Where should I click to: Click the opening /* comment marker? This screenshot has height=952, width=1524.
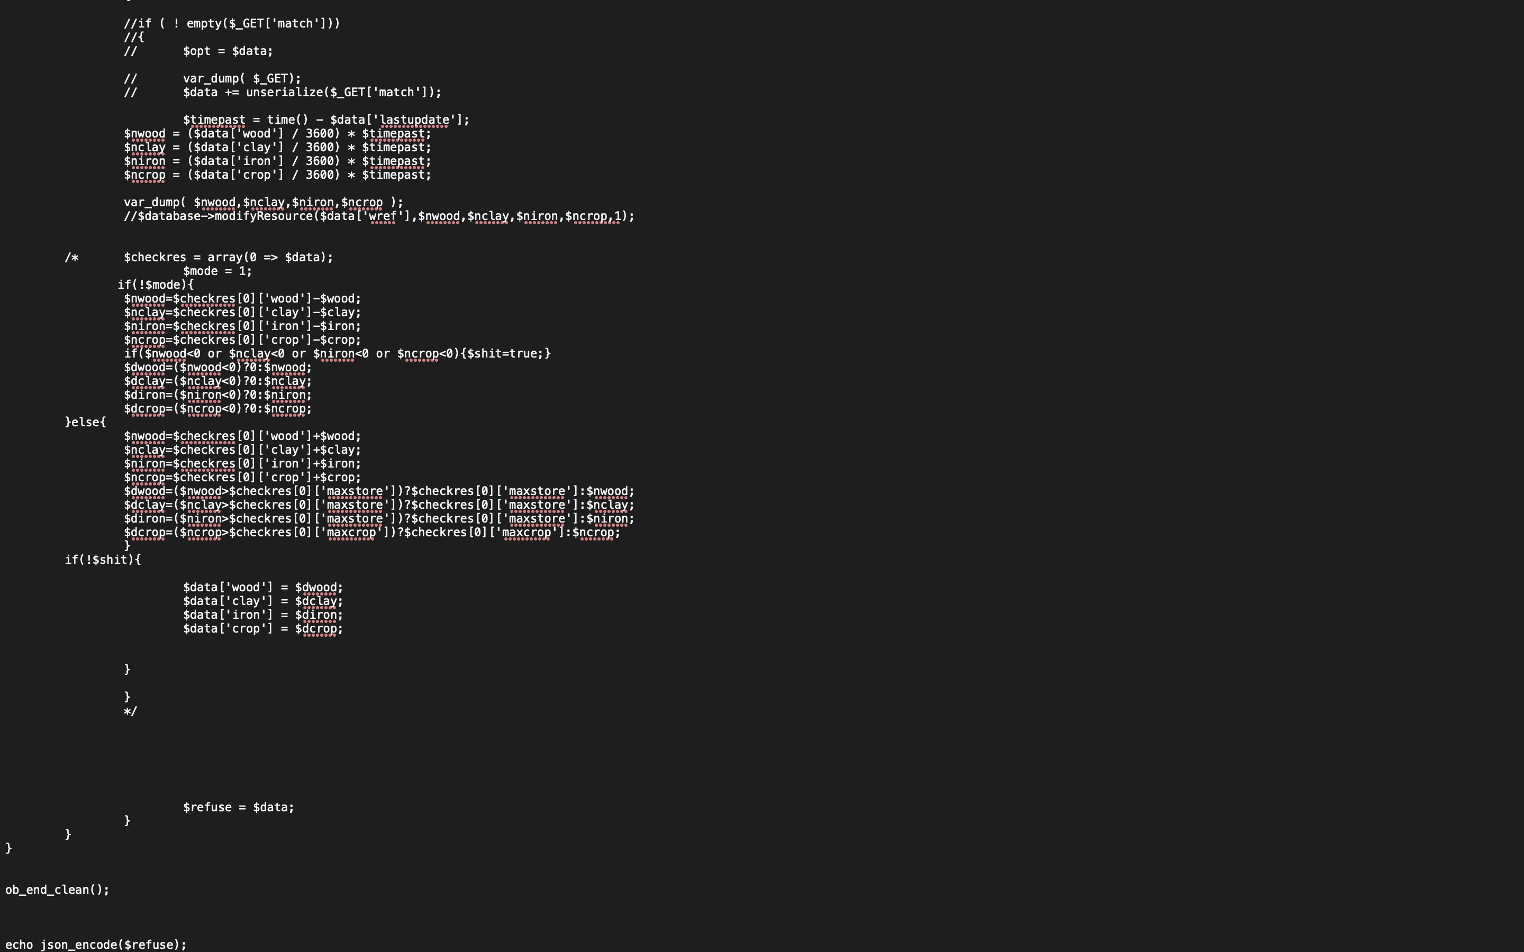pyautogui.click(x=71, y=258)
